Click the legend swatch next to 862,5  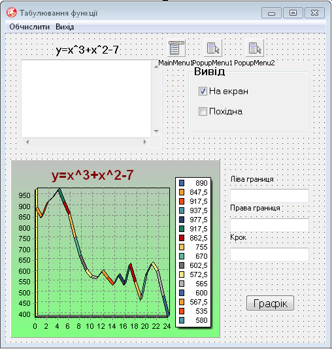tap(182, 238)
